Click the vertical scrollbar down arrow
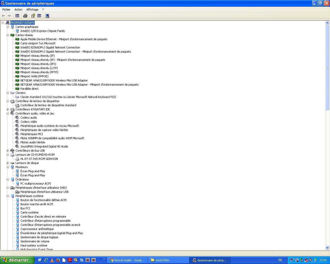 tap(327, 248)
